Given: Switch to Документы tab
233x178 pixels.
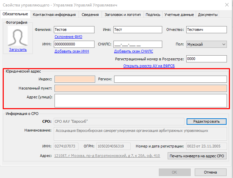Looking at the screenshot, I should click(x=208, y=15).
